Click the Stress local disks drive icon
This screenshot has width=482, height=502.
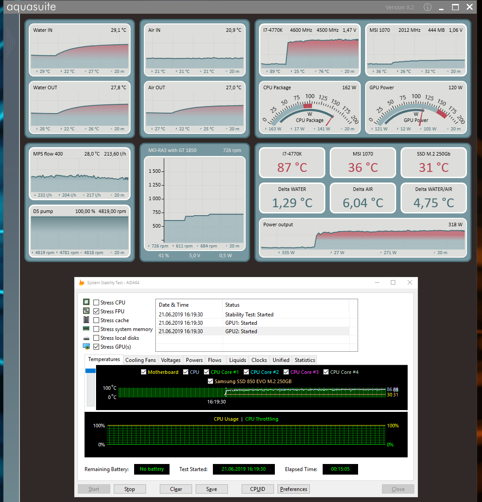coord(86,338)
